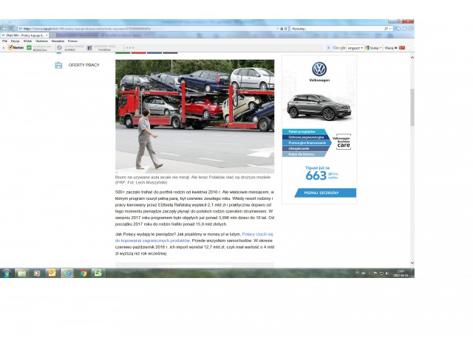Expand the address bar URL dropdown arrow
Screen dimensions: 473x354
click(277, 29)
